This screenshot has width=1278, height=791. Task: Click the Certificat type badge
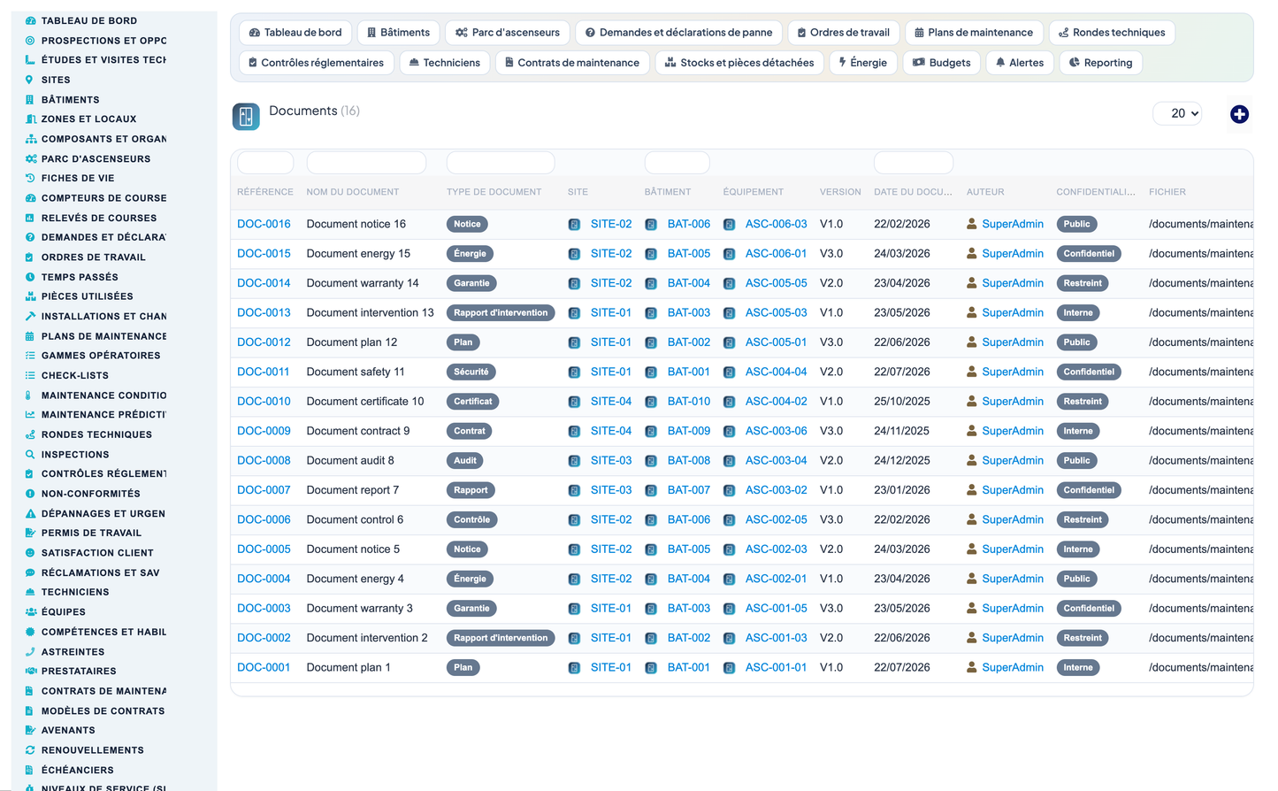[x=473, y=402]
